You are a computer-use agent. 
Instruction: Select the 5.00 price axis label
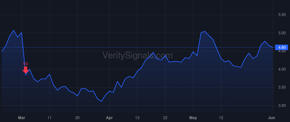click(x=282, y=33)
